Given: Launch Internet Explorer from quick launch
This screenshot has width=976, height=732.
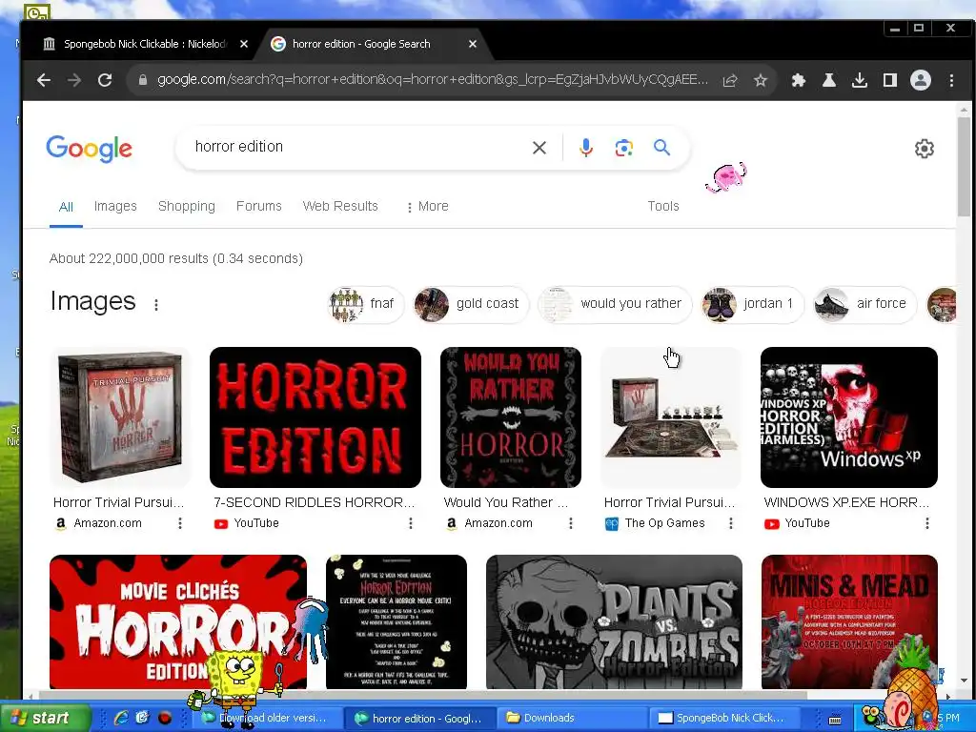Looking at the screenshot, I should (121, 718).
